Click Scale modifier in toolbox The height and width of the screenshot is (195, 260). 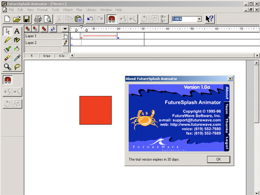click(17, 104)
